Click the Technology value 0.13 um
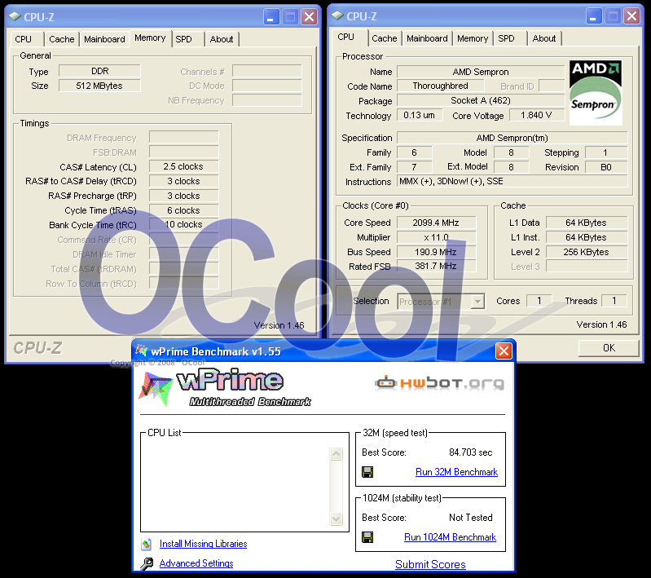The height and width of the screenshot is (578, 651). tap(420, 115)
